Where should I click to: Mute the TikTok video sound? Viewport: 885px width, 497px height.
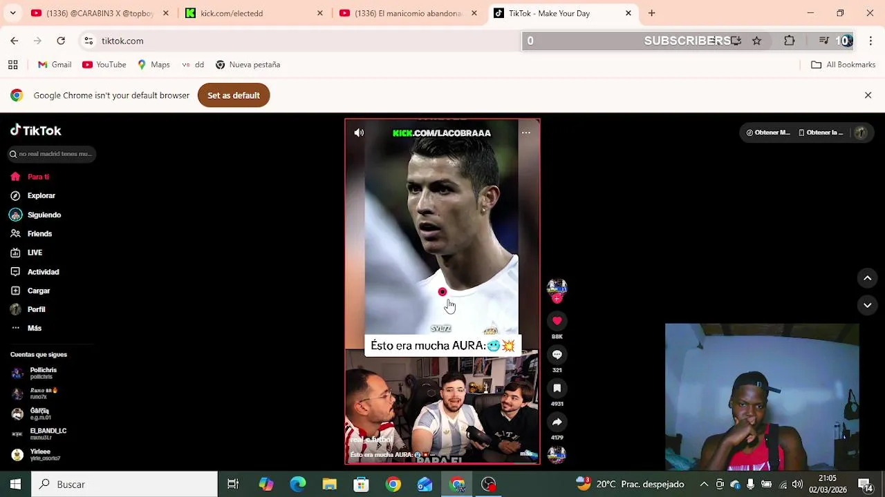pos(359,133)
